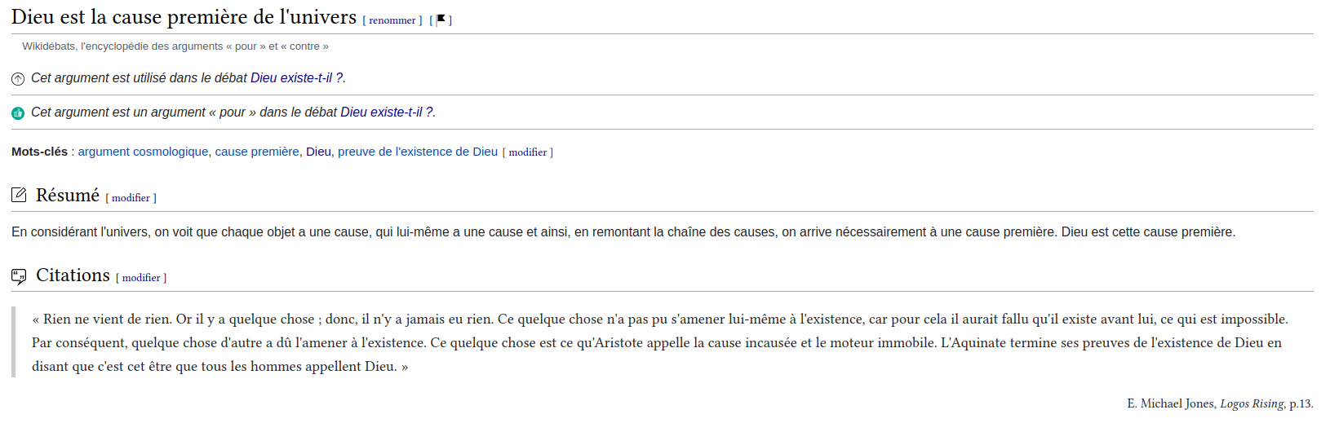The image size is (1321, 423).
Task: Open the 'renommer' link next to the title
Action: (x=392, y=20)
